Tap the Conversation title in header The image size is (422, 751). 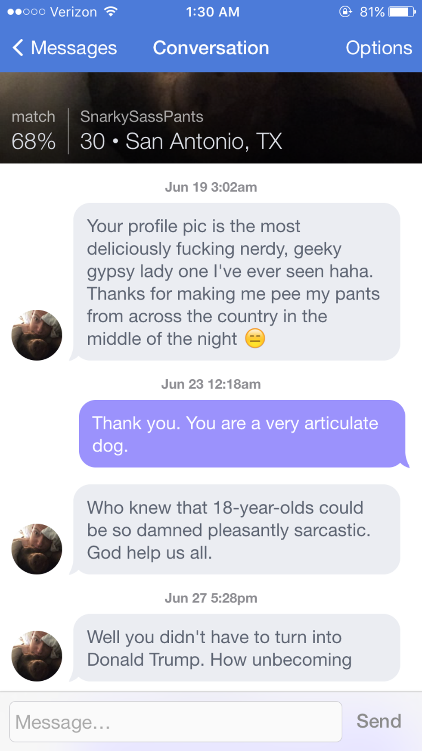(211, 48)
